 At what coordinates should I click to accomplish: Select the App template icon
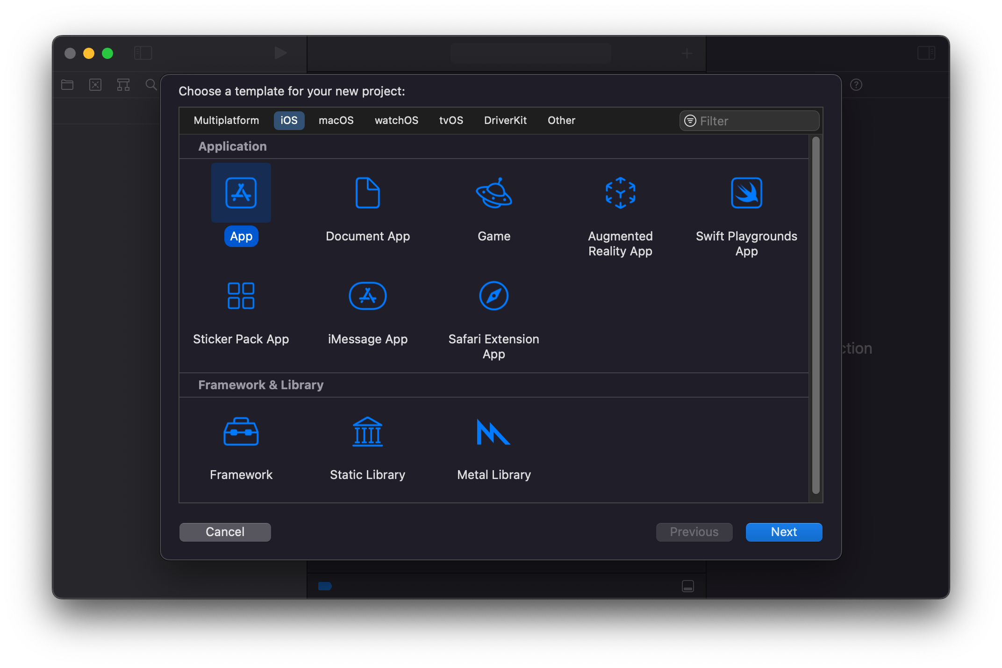coord(241,193)
